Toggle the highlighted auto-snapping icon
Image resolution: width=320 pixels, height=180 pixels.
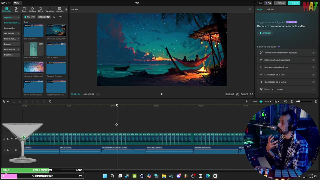(x=261, y=101)
